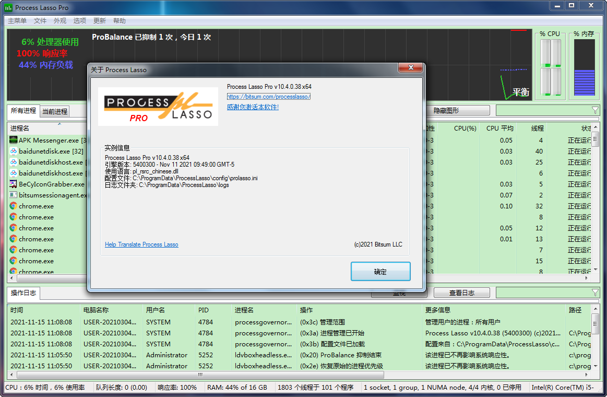This screenshot has width=607, height=397.
Task: Click the filter funnel icon next to 隐藏图形
Action: (596, 110)
